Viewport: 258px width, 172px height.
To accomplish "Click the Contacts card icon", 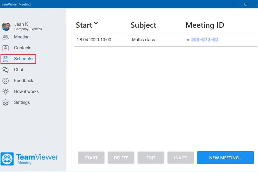I will [x=5, y=48].
